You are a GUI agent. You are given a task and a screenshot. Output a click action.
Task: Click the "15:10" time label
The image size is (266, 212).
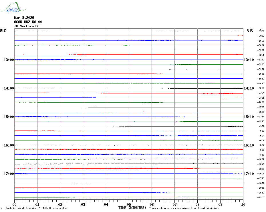(249, 117)
